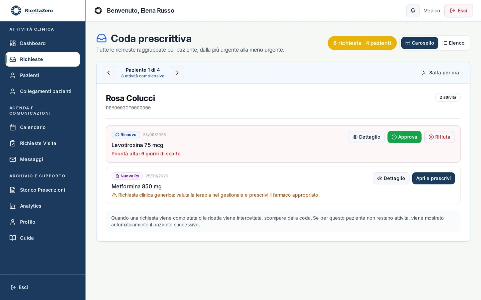Image resolution: width=481 pixels, height=300 pixels.
Task: Open the Guida page
Action: [x=43, y=238]
